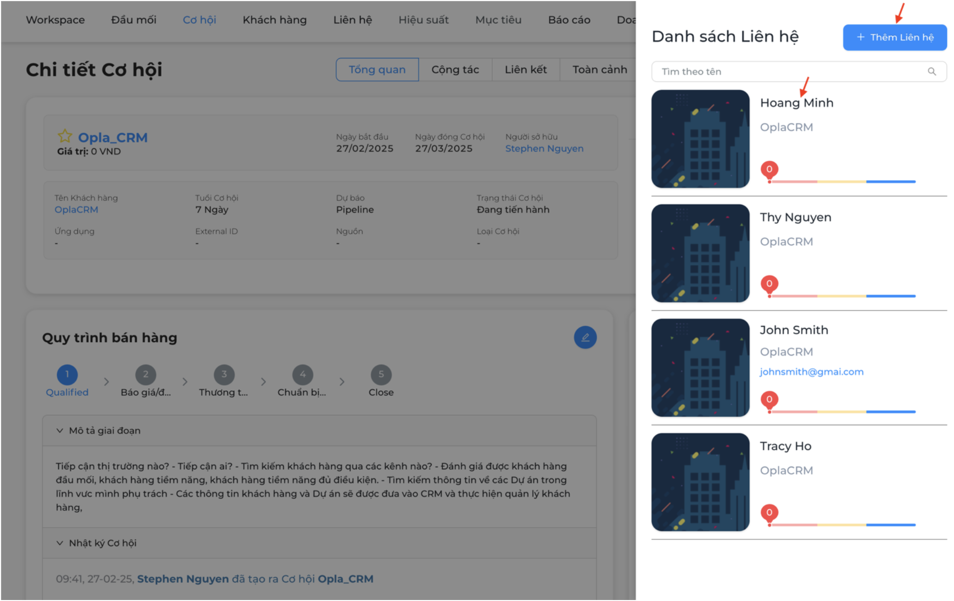This screenshot has height=601, width=954.
Task: Open Báo cáo in top navigation
Action: 569,20
